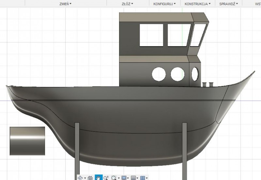
Task: Open the Display Settings monitor icon
Action: 124,178
